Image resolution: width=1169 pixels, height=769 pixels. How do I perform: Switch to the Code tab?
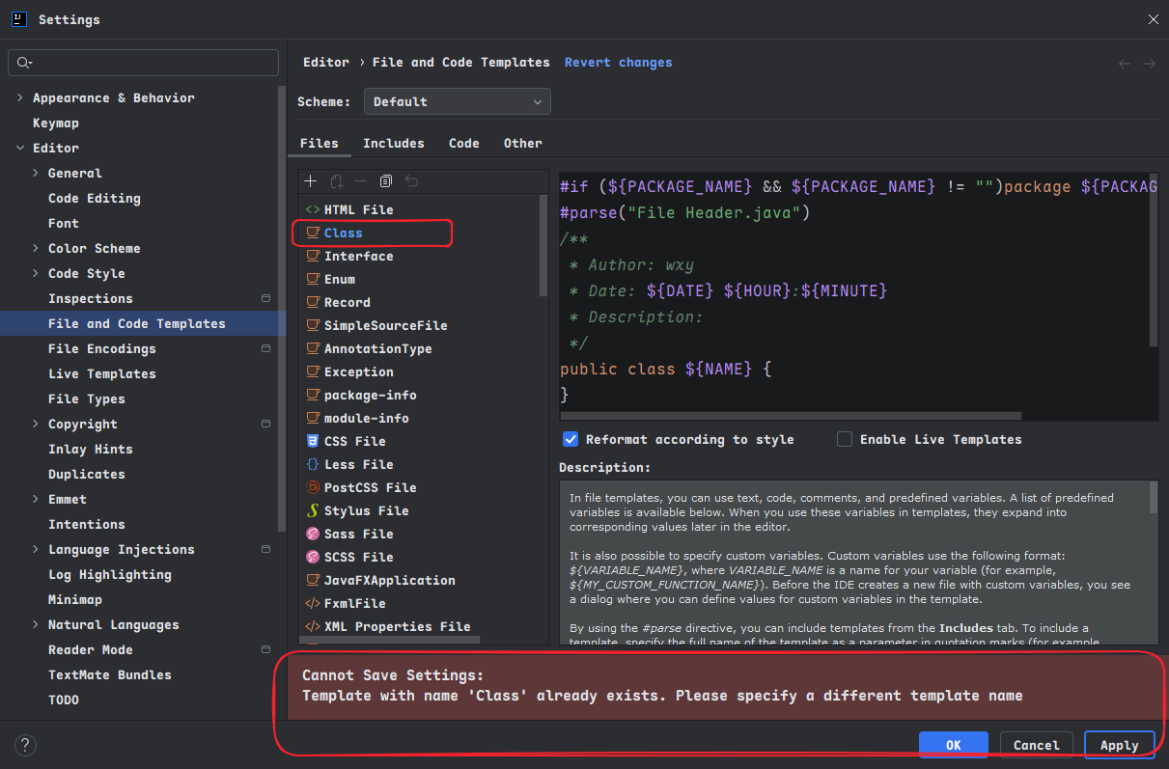coord(463,143)
